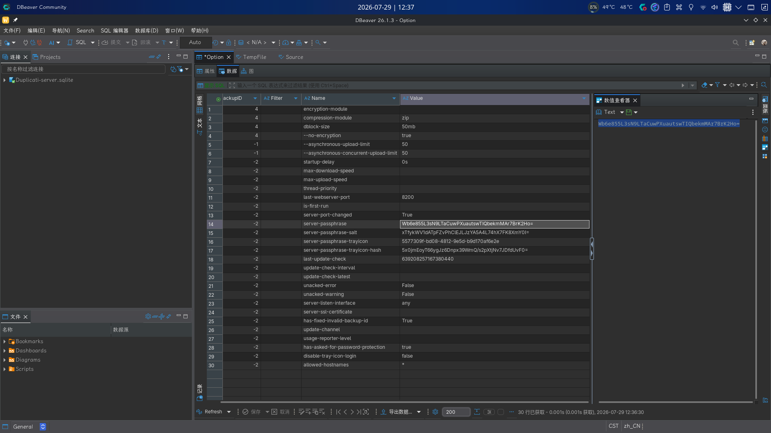Toggle the Auto commit mode button
771x433 pixels.
coord(195,42)
